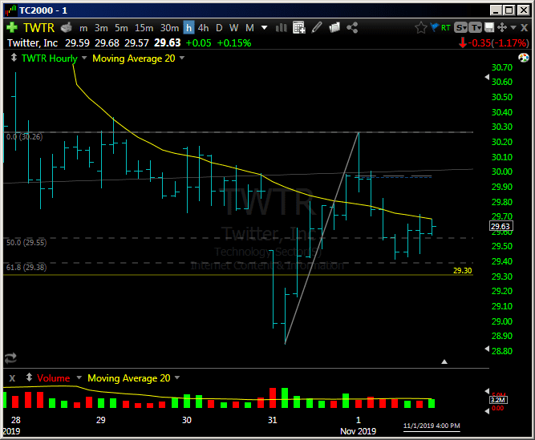Switch to the 4h timeframe
The width and height of the screenshot is (535, 440).
coord(204,28)
